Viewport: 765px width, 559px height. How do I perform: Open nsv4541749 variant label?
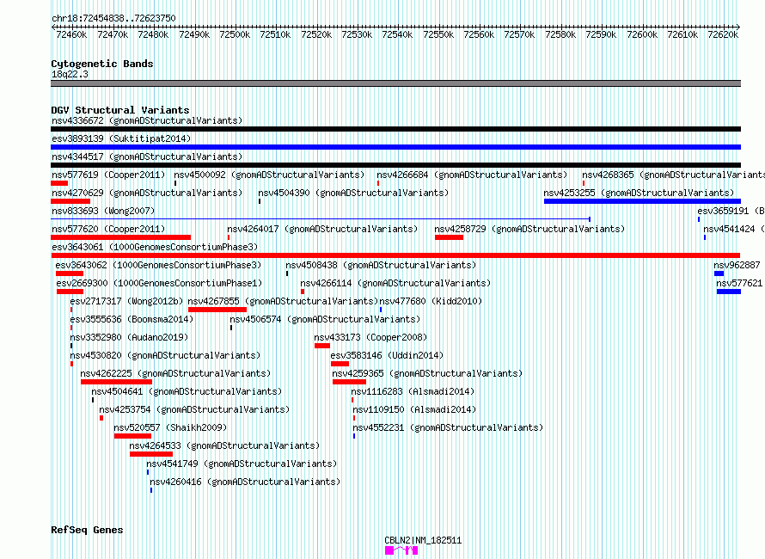242,464
